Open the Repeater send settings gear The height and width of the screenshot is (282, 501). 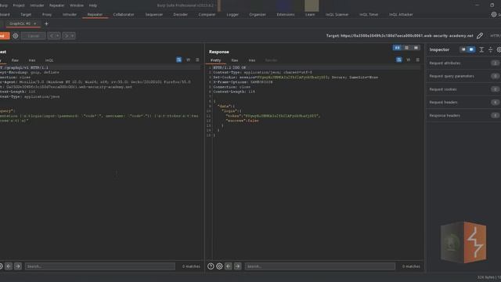point(16,36)
